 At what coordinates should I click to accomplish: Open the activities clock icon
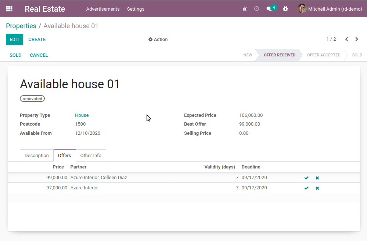[x=256, y=8]
